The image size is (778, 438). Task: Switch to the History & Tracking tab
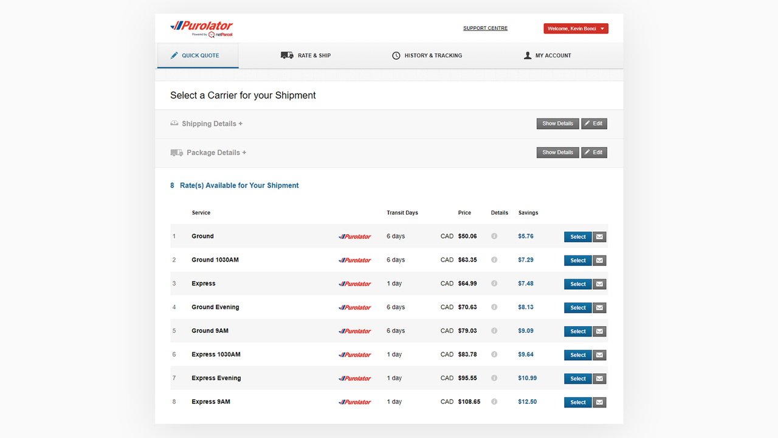(x=427, y=55)
